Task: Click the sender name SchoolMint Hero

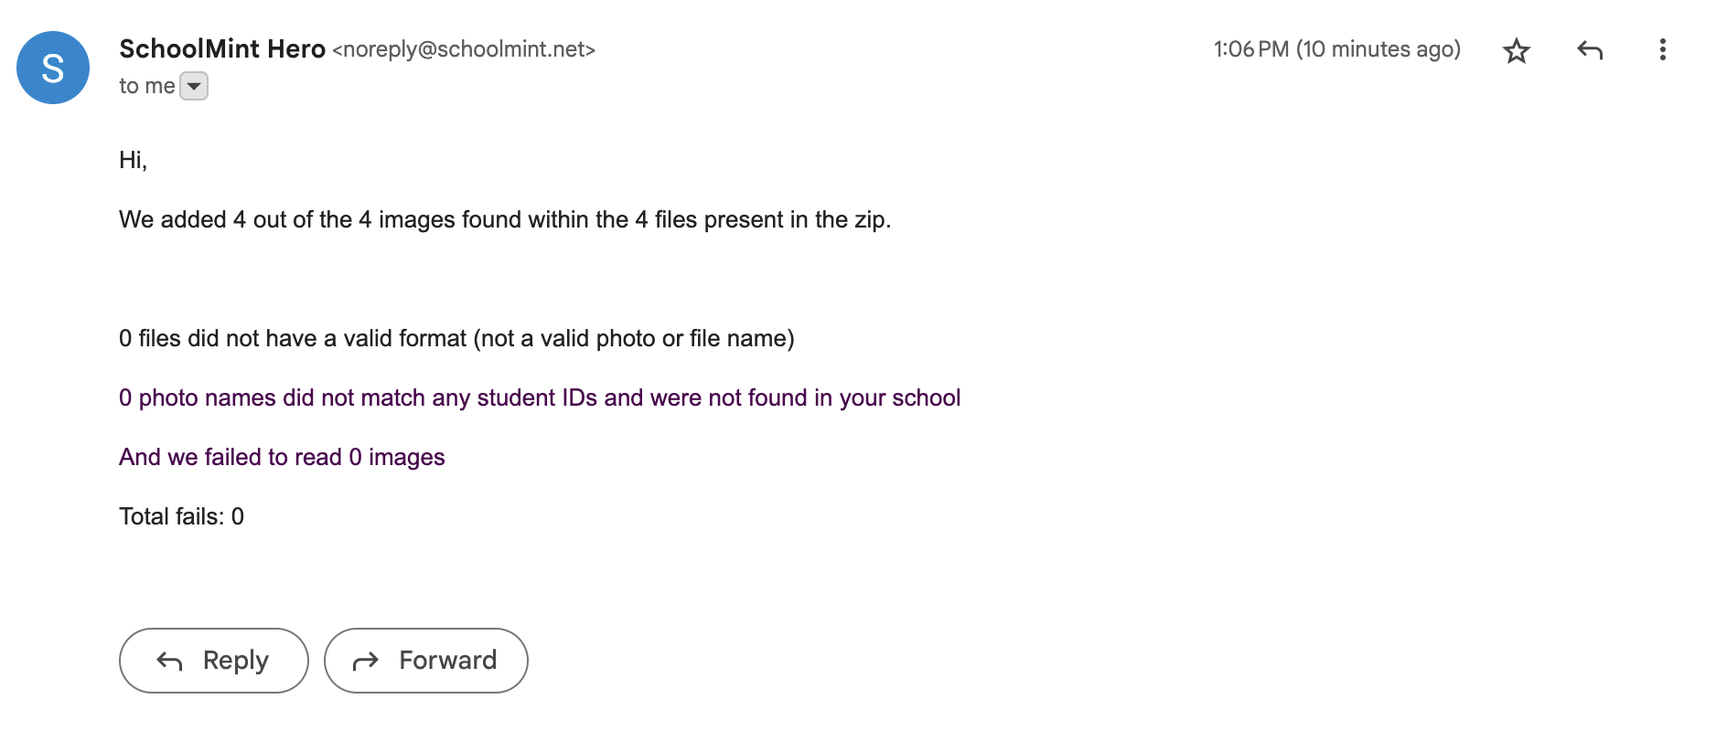Action: click(222, 48)
